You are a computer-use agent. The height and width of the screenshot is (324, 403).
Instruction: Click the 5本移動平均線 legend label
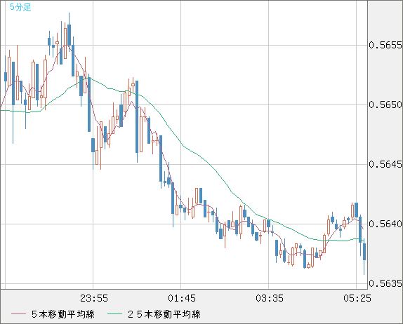tap(63, 314)
